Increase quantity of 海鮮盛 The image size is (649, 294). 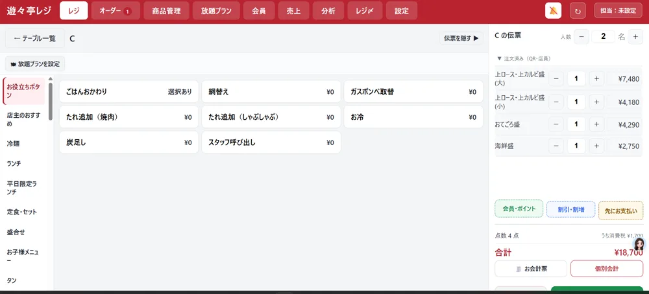(x=596, y=146)
